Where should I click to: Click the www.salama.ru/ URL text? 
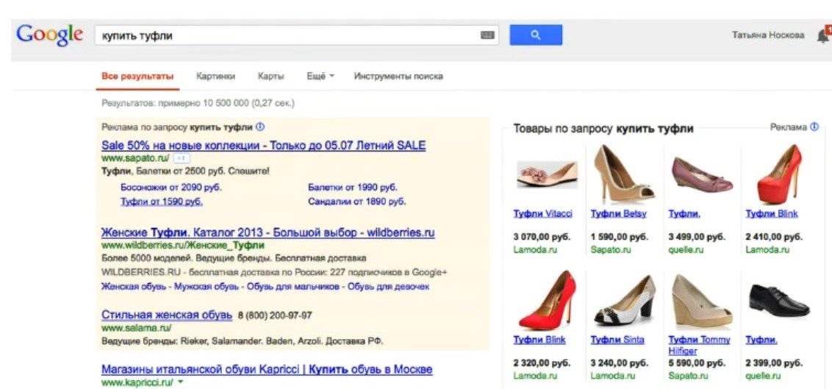tap(137, 329)
